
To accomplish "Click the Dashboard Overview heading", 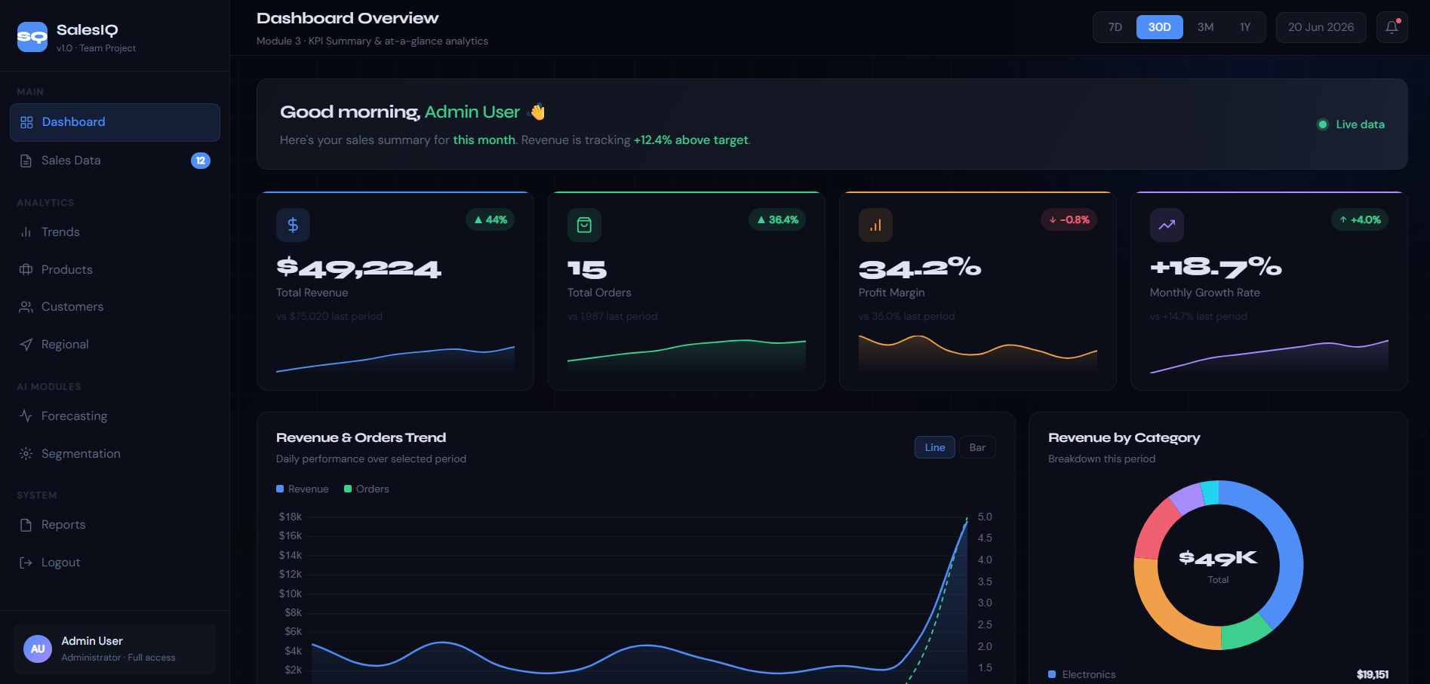I will [347, 18].
